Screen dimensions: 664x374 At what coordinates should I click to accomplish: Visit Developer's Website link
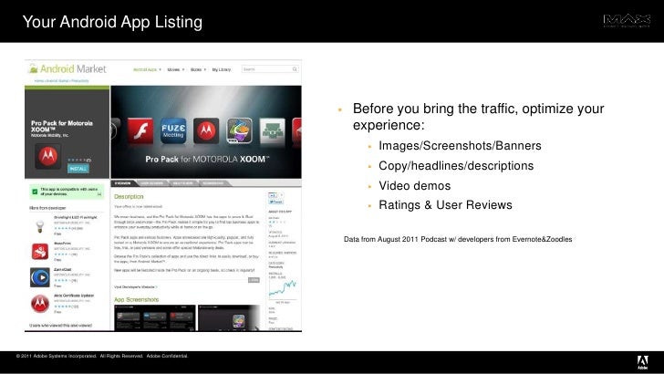click(x=136, y=287)
